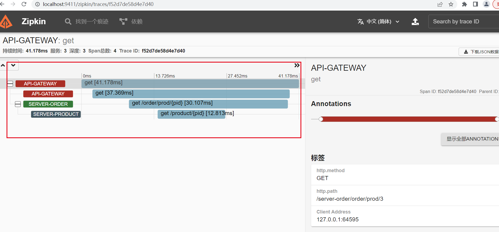This screenshot has width=499, height=232.
Task: Click the get /order/prod/{pid} span bar
Action: pos(208,104)
